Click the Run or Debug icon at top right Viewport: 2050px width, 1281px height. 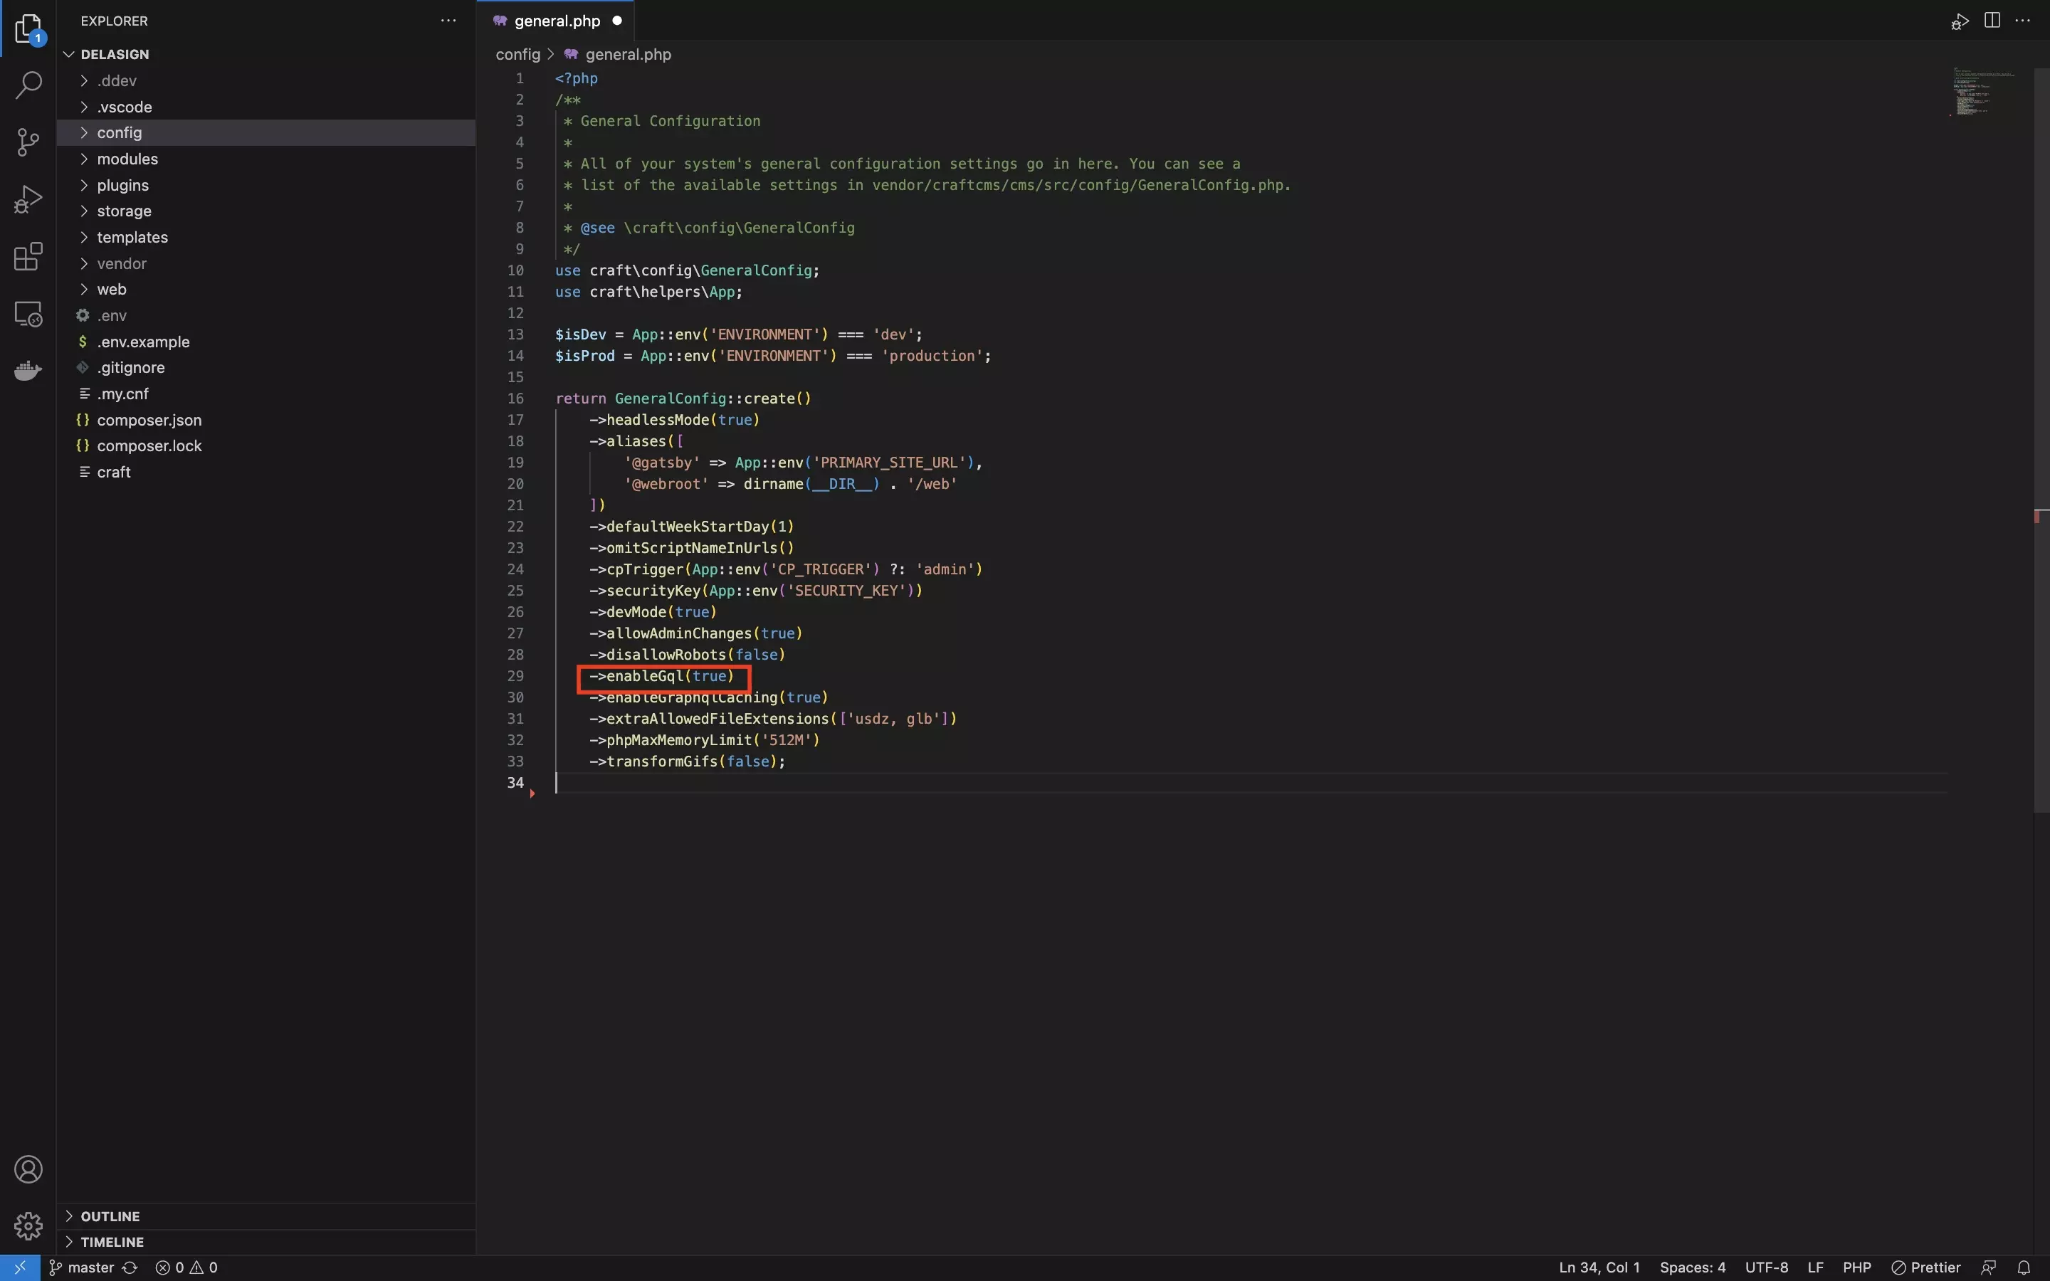[x=1960, y=21]
